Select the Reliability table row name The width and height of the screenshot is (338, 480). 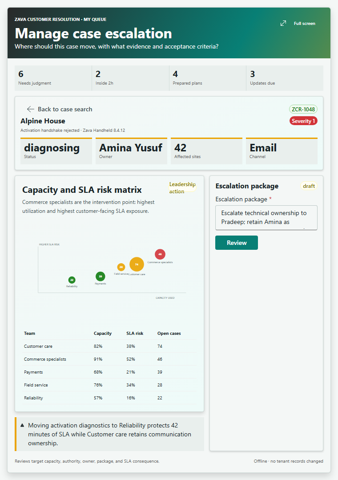click(x=33, y=398)
